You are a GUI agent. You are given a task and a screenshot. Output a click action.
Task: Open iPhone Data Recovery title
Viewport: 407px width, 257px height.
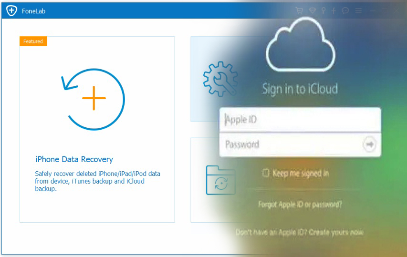[x=74, y=159]
